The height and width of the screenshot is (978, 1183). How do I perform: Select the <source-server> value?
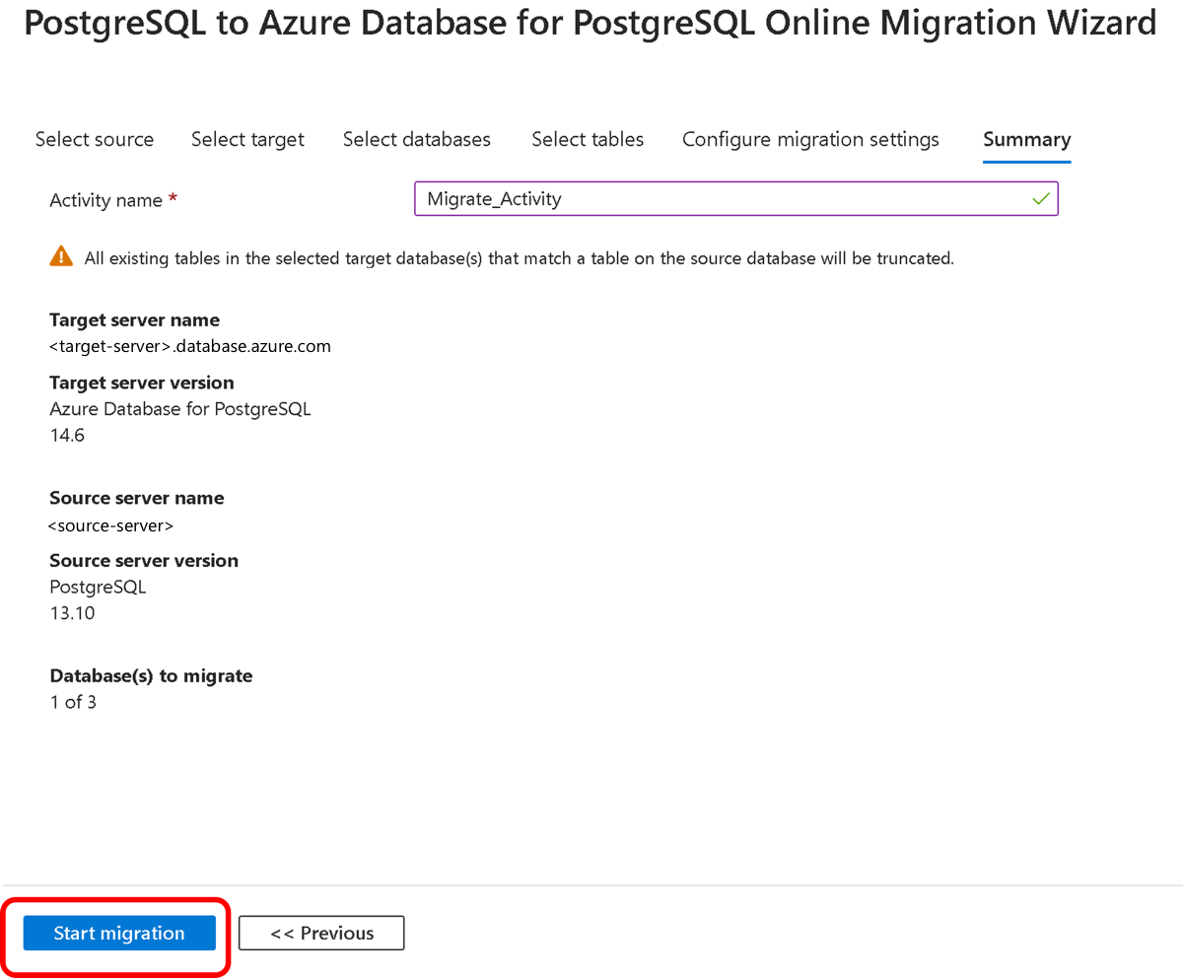point(111,525)
